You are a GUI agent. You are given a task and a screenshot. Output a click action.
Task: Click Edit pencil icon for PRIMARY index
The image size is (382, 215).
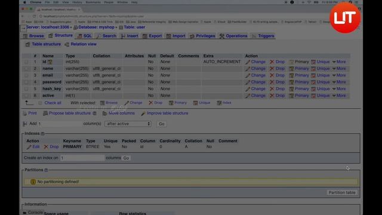29,147
